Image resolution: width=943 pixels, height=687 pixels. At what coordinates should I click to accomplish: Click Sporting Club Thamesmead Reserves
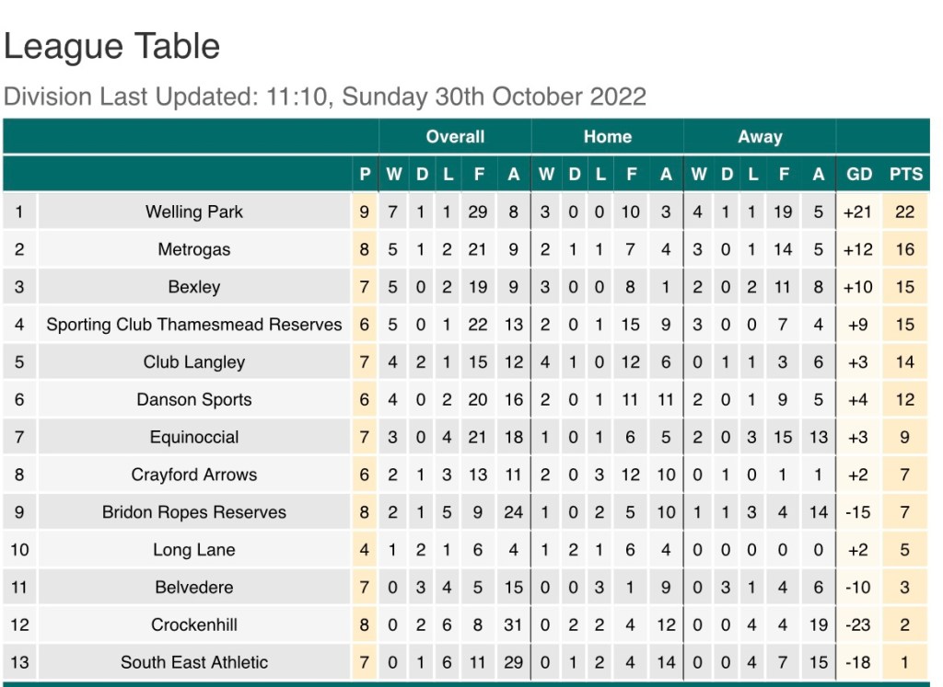(194, 325)
